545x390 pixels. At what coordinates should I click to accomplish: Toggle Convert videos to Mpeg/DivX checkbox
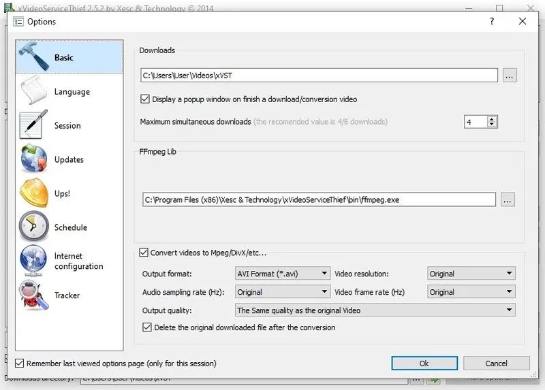pyautogui.click(x=144, y=253)
